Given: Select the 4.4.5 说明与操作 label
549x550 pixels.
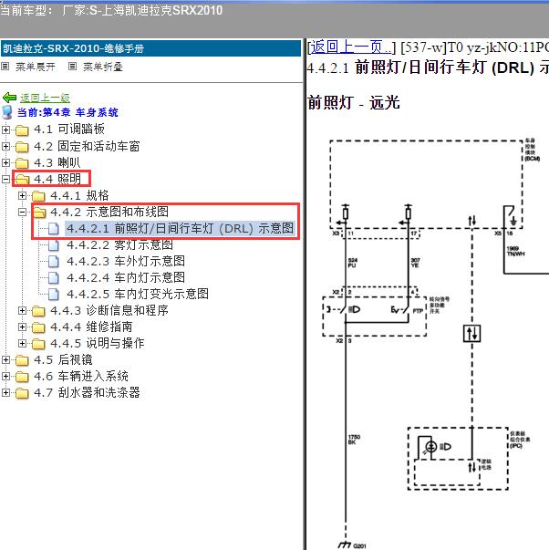Looking at the screenshot, I should coord(98,343).
